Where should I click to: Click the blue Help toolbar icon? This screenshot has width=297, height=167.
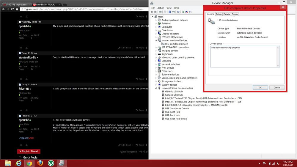click(170, 12)
